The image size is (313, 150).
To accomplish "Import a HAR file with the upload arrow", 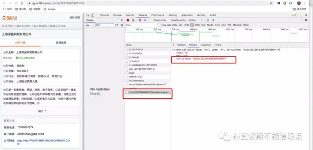I will click(x=208, y=20).
